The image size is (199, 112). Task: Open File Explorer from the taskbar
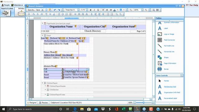coord(82,109)
